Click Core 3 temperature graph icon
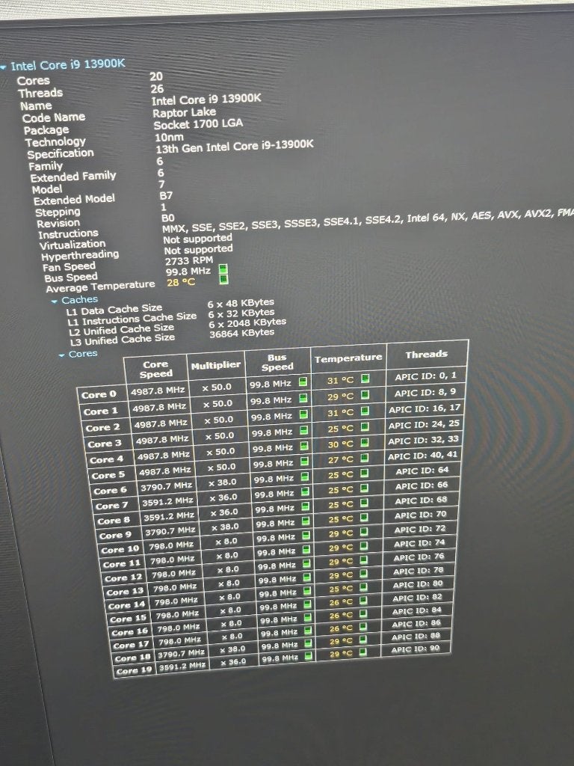Image resolution: width=574 pixels, height=766 pixels. (x=365, y=427)
